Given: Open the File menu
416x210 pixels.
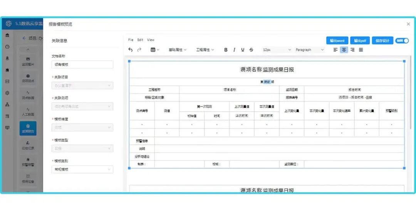Looking at the screenshot, I should [x=131, y=40].
